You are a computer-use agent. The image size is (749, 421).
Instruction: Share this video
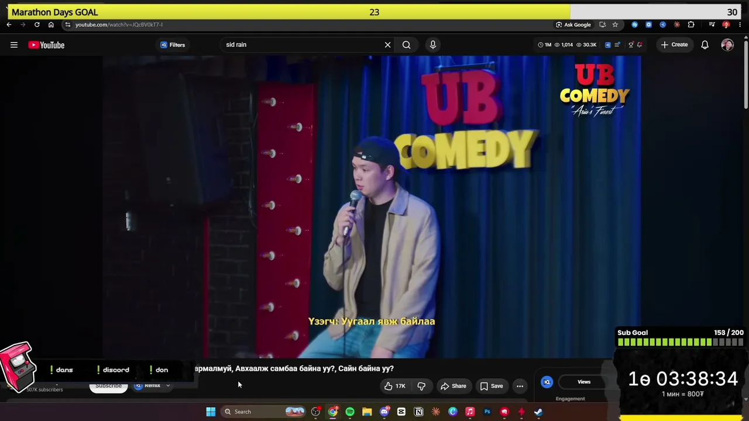453,386
